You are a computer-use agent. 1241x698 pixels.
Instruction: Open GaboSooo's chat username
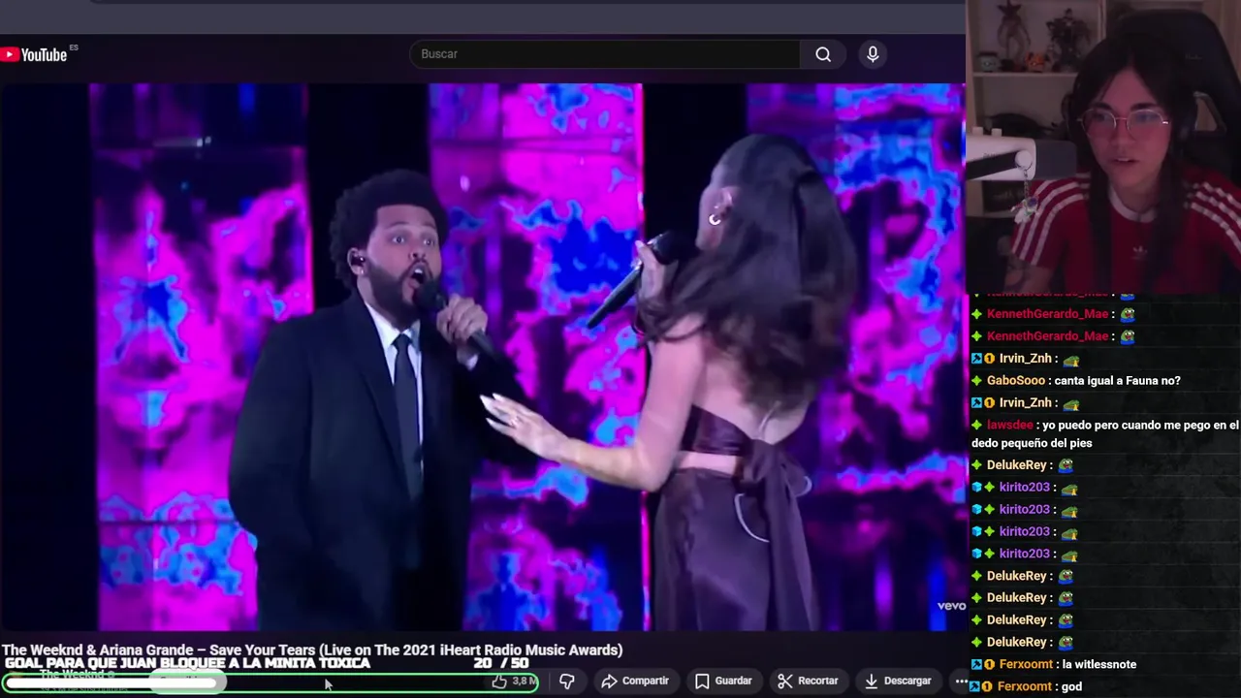(1015, 381)
